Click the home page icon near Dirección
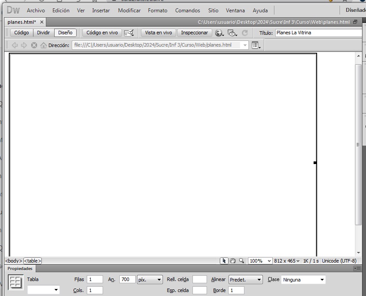The height and width of the screenshot is (296, 366). click(x=44, y=45)
